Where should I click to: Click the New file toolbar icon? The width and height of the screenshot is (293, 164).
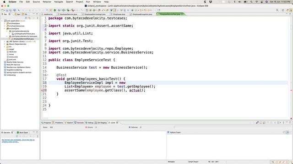3,10
